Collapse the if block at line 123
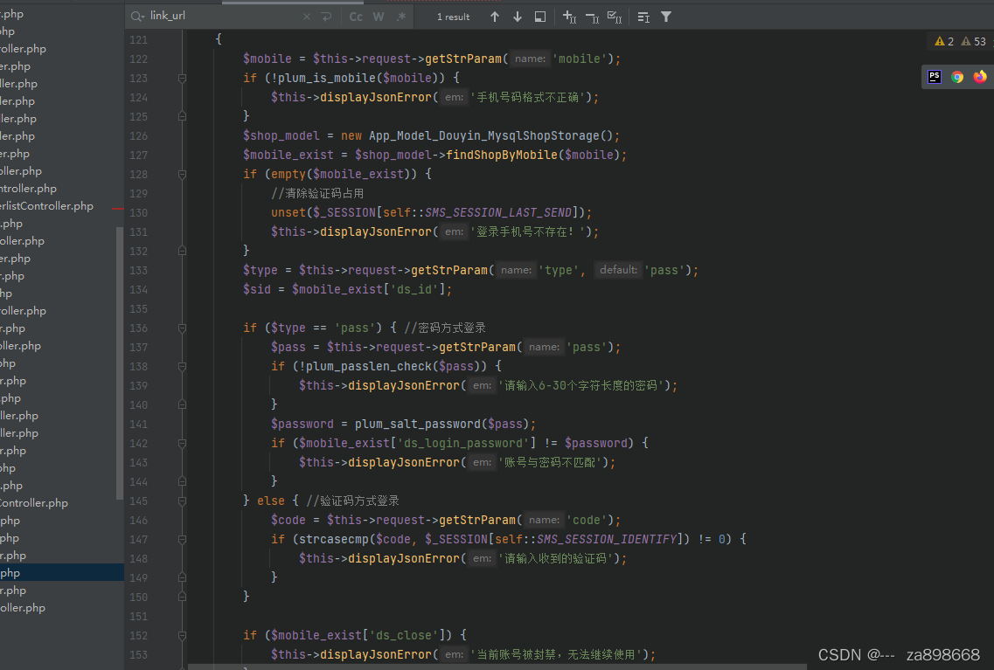Screen dimensions: 994x670 pyautogui.click(x=182, y=78)
